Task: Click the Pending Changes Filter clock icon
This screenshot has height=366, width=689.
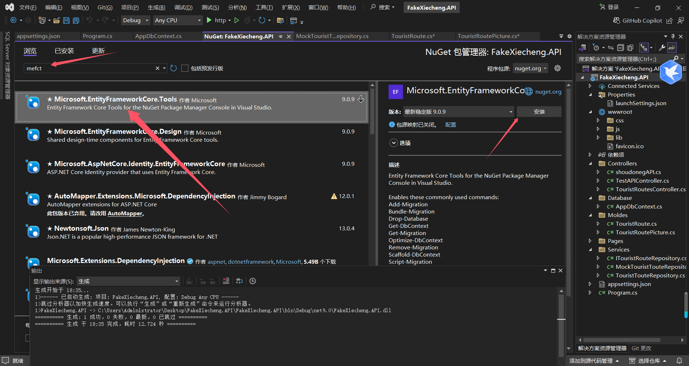Action: pyautogui.click(x=596, y=48)
